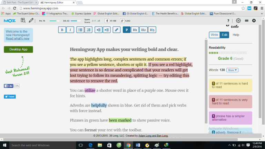The image size is (265, 149).
Task: Switch to Write mode
Action: (214, 35)
